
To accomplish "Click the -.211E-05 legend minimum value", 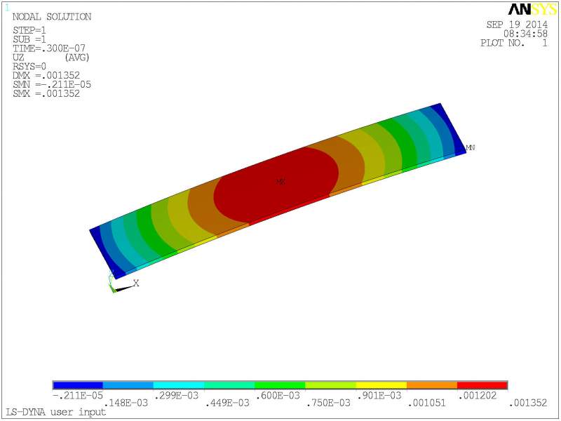I will pos(78,396).
